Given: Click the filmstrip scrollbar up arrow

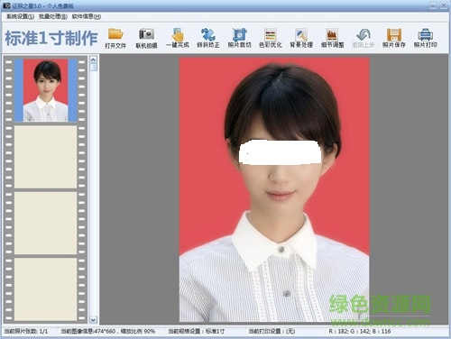Looking at the screenshot, I should (x=93, y=60).
